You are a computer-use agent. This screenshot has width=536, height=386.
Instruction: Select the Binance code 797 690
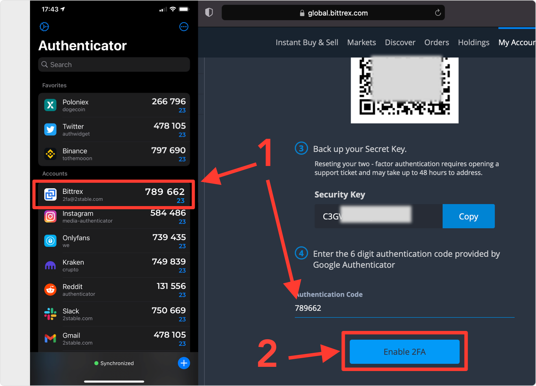coord(168,150)
